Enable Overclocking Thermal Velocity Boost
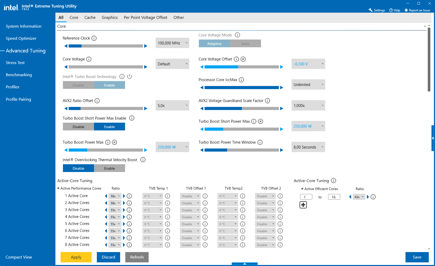The image size is (435, 266). point(110,168)
